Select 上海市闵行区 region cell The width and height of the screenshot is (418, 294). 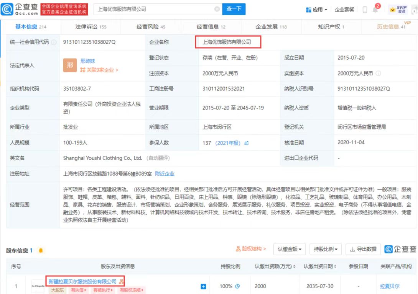(x=217, y=127)
